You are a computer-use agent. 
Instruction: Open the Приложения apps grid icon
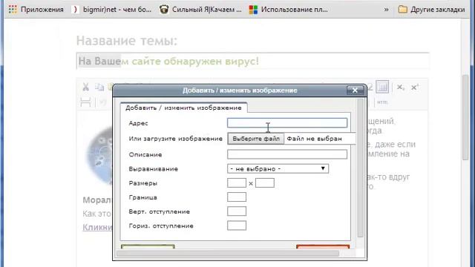pos(13,10)
